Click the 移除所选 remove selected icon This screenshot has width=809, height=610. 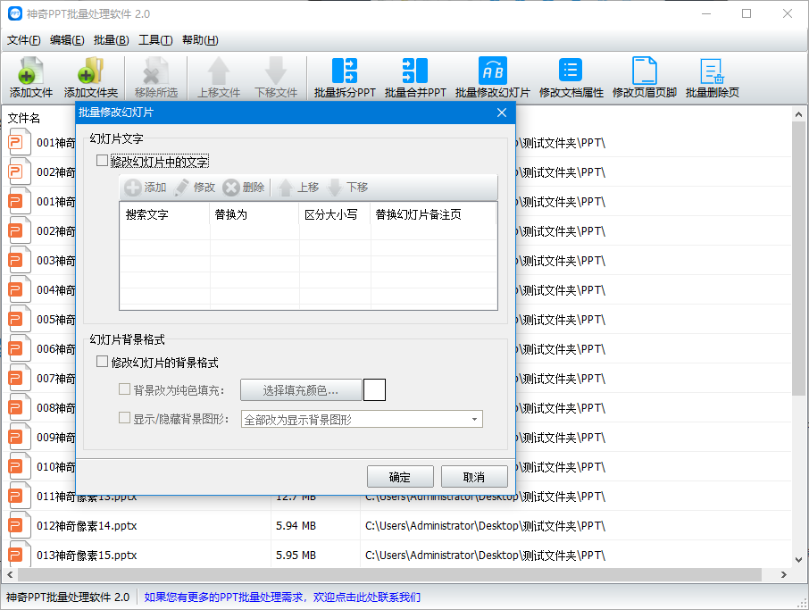(x=155, y=71)
